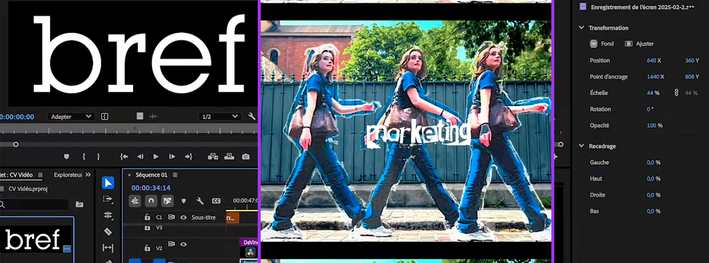709x263 pixels.
Task: Switch to the Projet : CV Vidéo tab
Action: 16,175
